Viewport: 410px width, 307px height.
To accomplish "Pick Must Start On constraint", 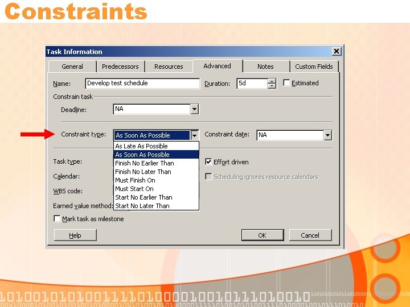I will (156, 189).
